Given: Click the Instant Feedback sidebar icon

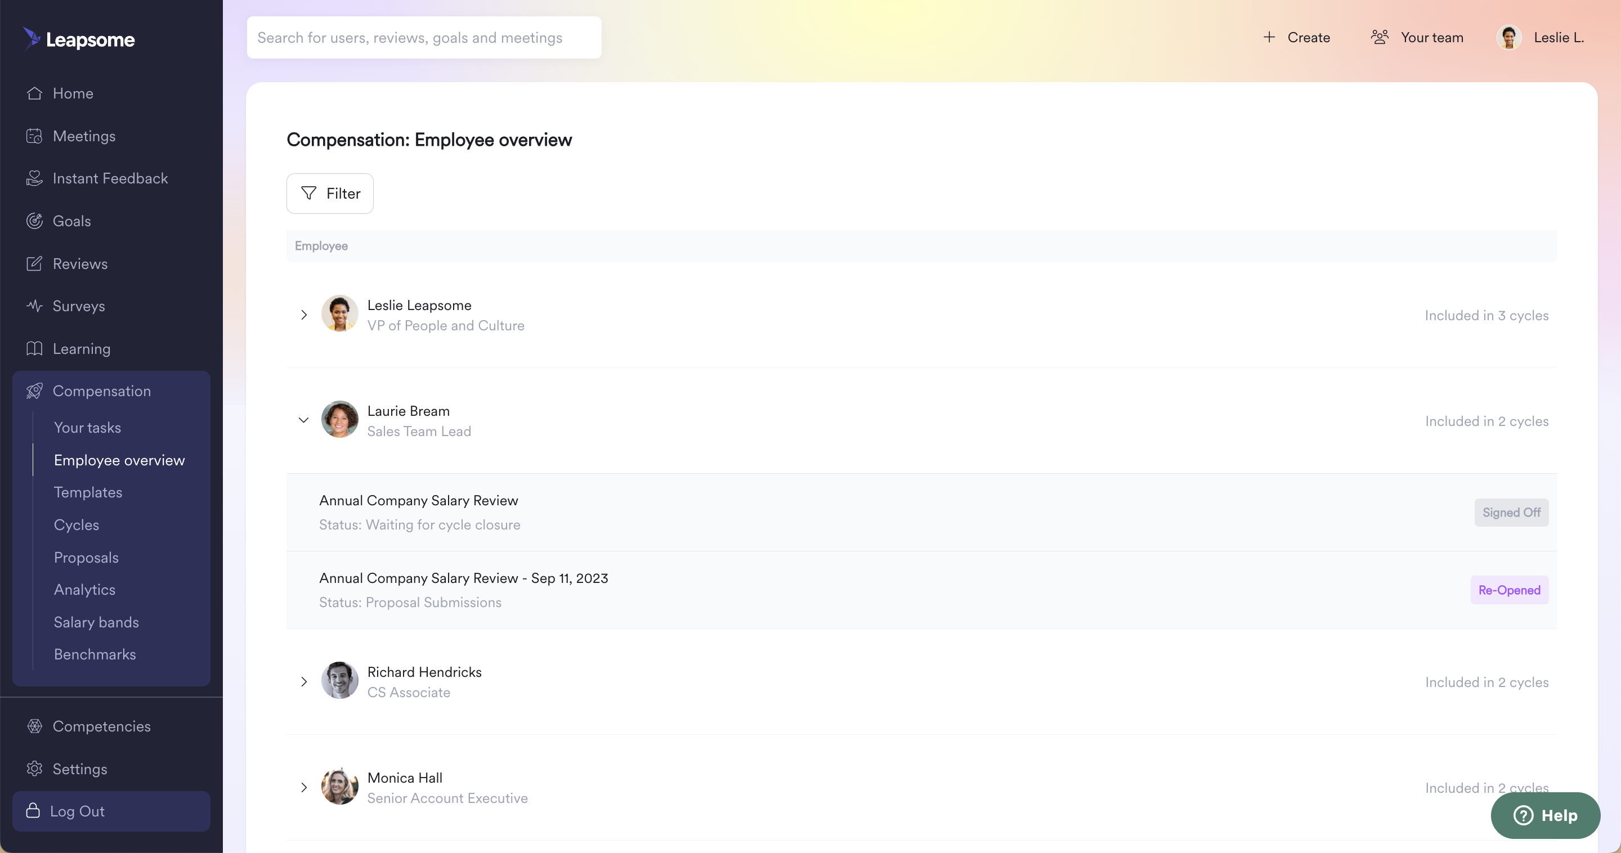Looking at the screenshot, I should click(x=34, y=178).
